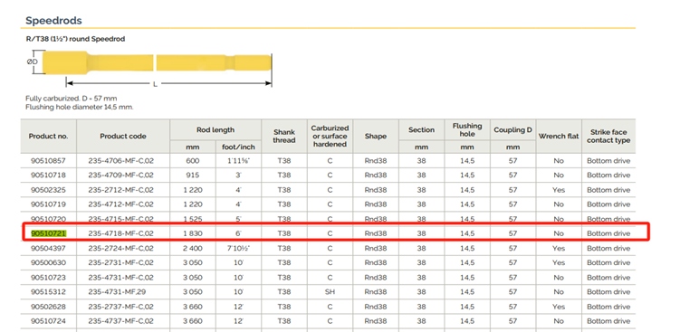
Task: Click the 14,5 flushing hole for 90510723
Action: pos(467,278)
